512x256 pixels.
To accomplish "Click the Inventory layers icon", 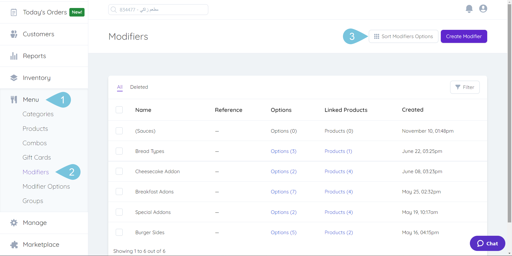I will pyautogui.click(x=14, y=78).
